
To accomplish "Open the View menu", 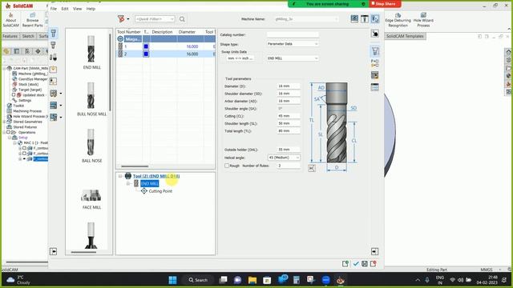I will coord(77,9).
